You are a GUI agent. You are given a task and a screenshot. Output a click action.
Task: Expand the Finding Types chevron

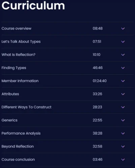(x=123, y=68)
